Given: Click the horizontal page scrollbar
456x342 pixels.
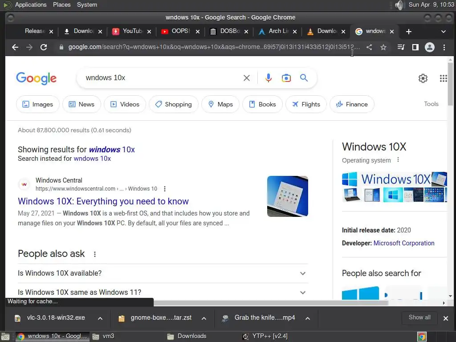Looking at the screenshot, I should [271, 303].
